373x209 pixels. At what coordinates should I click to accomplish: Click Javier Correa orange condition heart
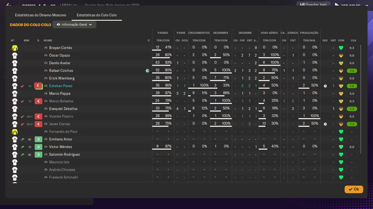pyautogui.click(x=341, y=124)
